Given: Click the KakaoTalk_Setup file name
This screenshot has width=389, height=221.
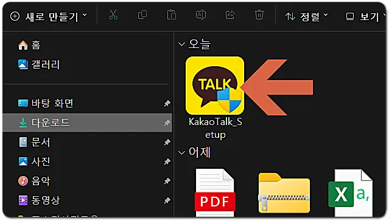Looking at the screenshot, I should 216,128.
